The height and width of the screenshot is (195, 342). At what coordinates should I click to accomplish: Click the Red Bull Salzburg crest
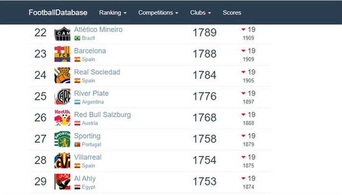coord(63,118)
